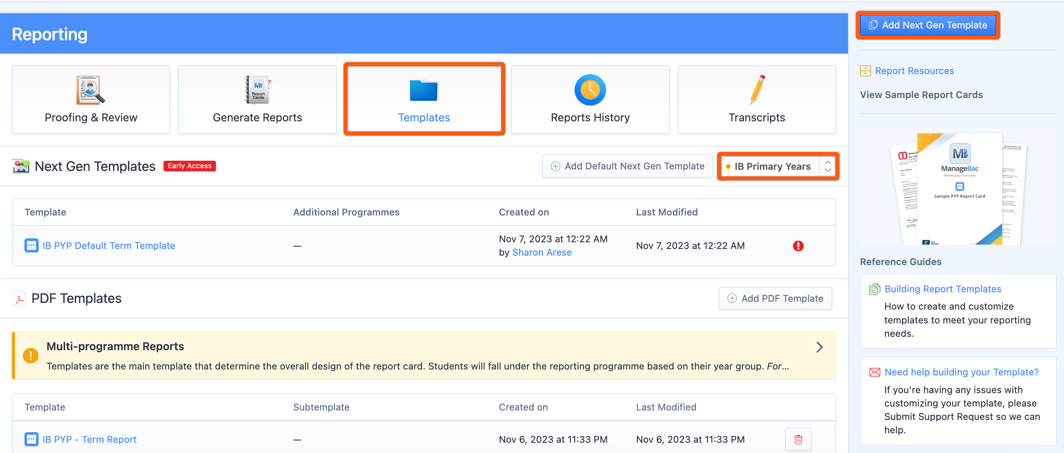Click the Transcripts pencil icon

coord(757,89)
